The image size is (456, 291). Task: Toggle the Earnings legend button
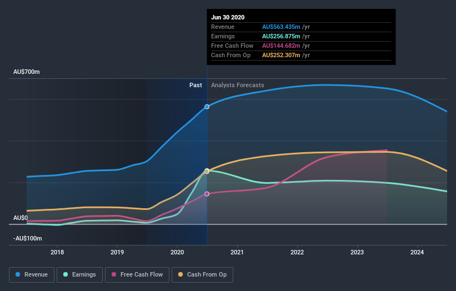coord(79,275)
